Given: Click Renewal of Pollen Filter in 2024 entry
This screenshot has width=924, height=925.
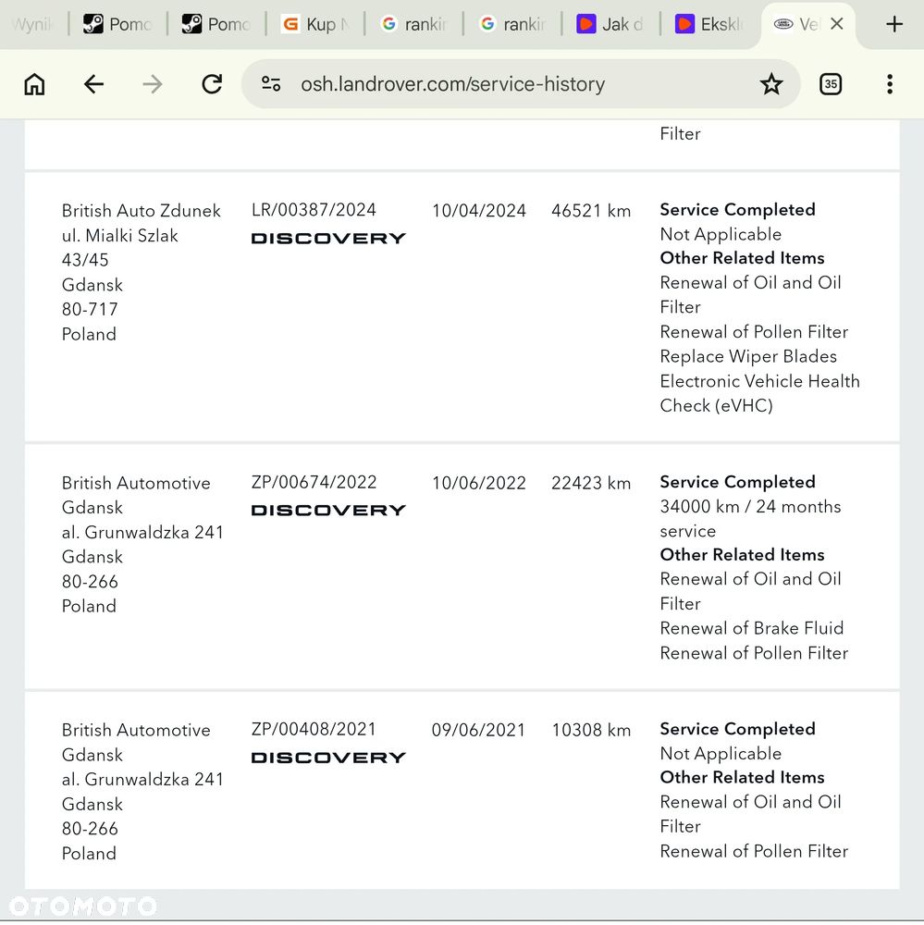Looking at the screenshot, I should pos(754,331).
